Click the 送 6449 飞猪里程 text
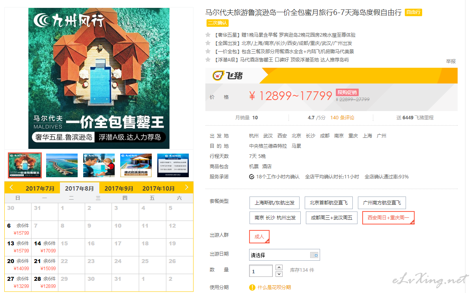 pos(415,117)
